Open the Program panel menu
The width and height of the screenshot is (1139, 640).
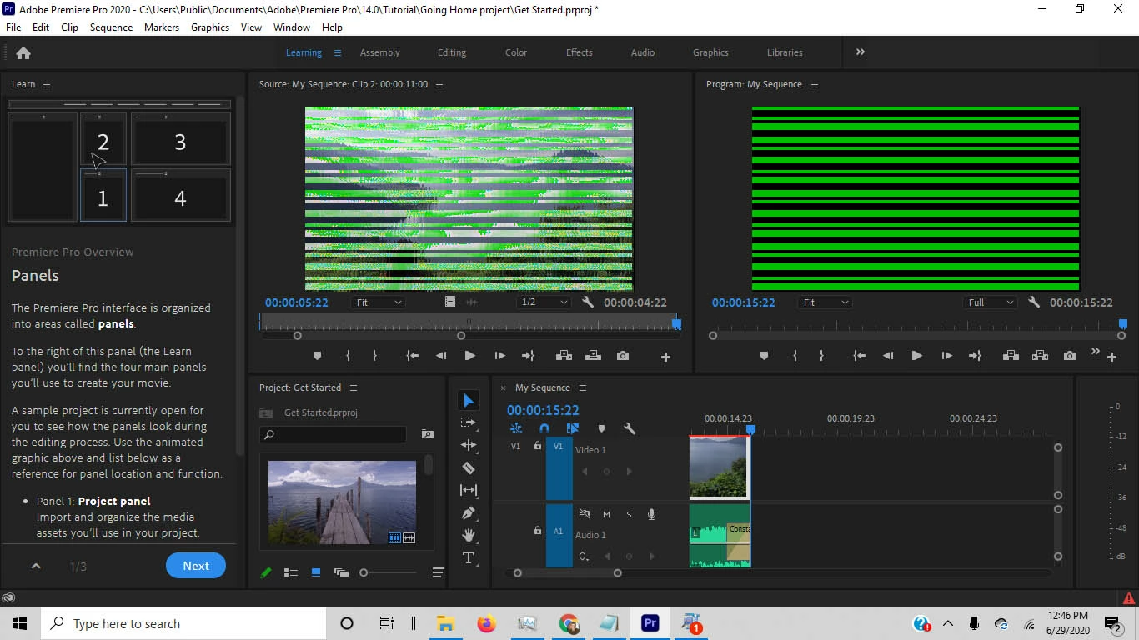[815, 84]
